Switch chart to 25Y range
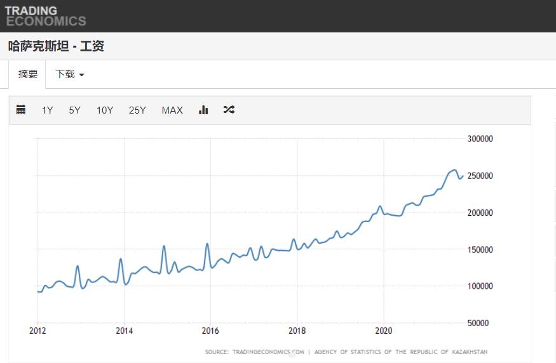 [137, 110]
